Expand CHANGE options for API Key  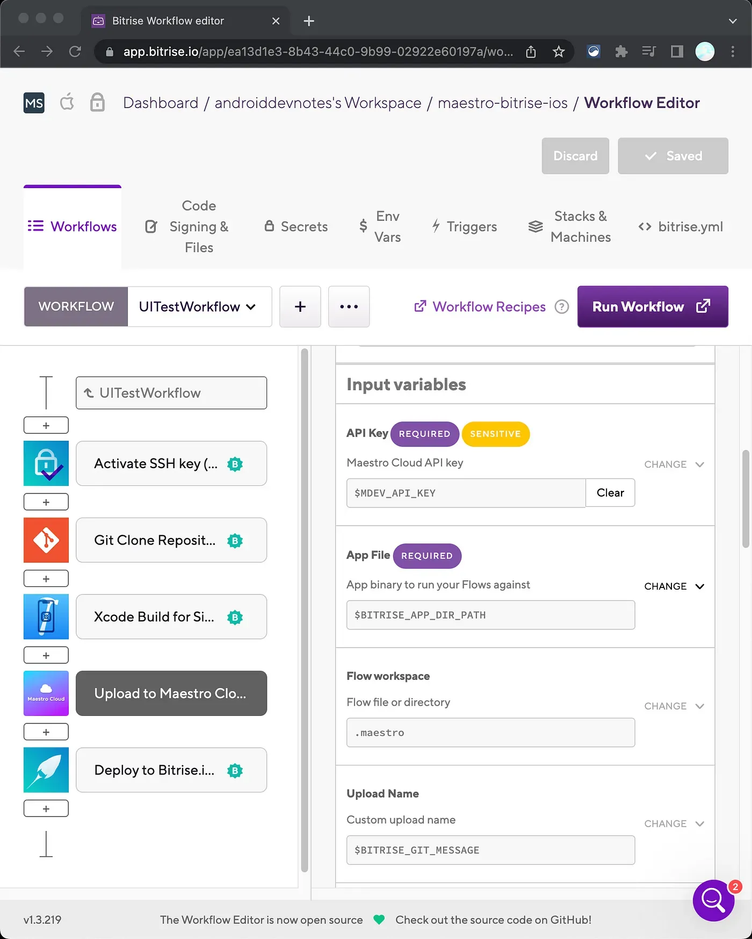point(674,464)
